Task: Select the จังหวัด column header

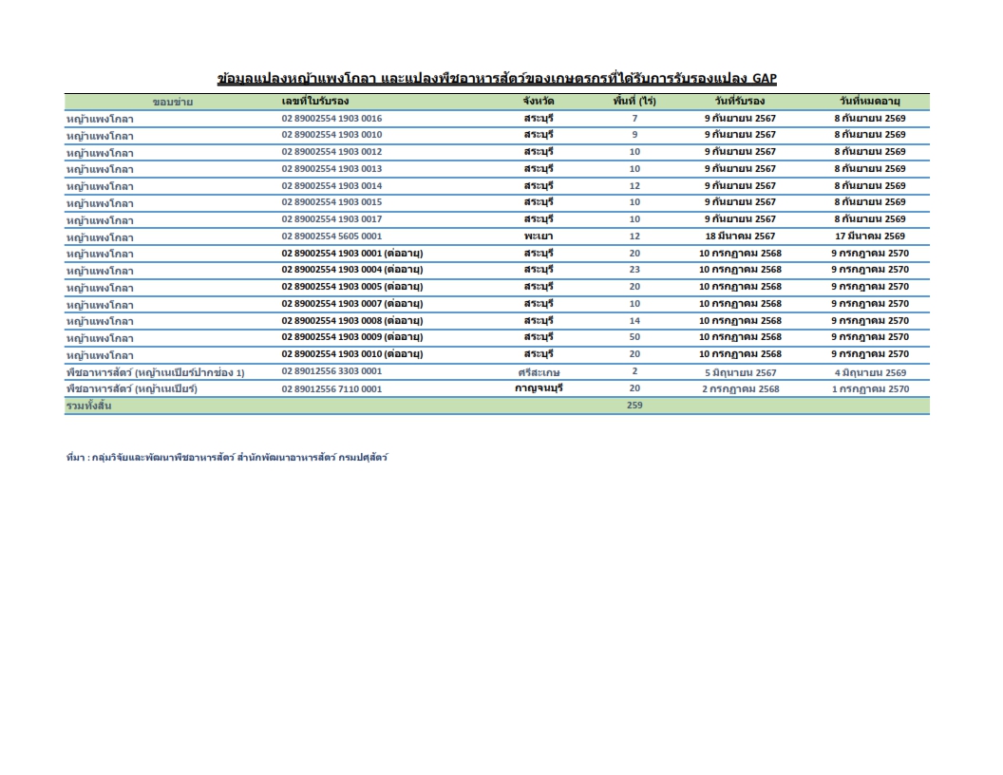Action: click(539, 101)
